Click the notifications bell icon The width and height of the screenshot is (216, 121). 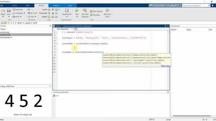(x=213, y=5)
